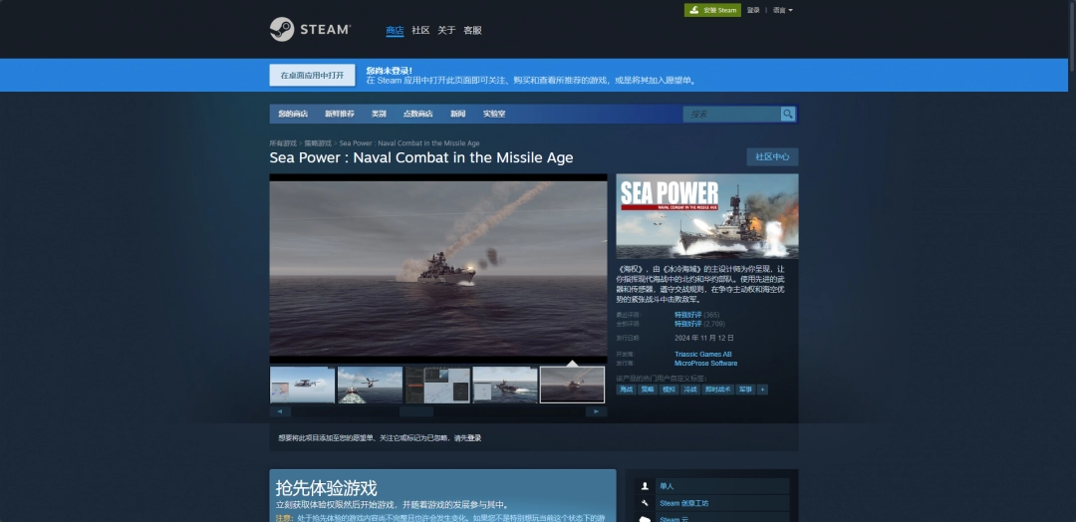This screenshot has width=1076, height=522.
Task: Click the right arrow under screenshot thumbnails
Action: [x=597, y=411]
